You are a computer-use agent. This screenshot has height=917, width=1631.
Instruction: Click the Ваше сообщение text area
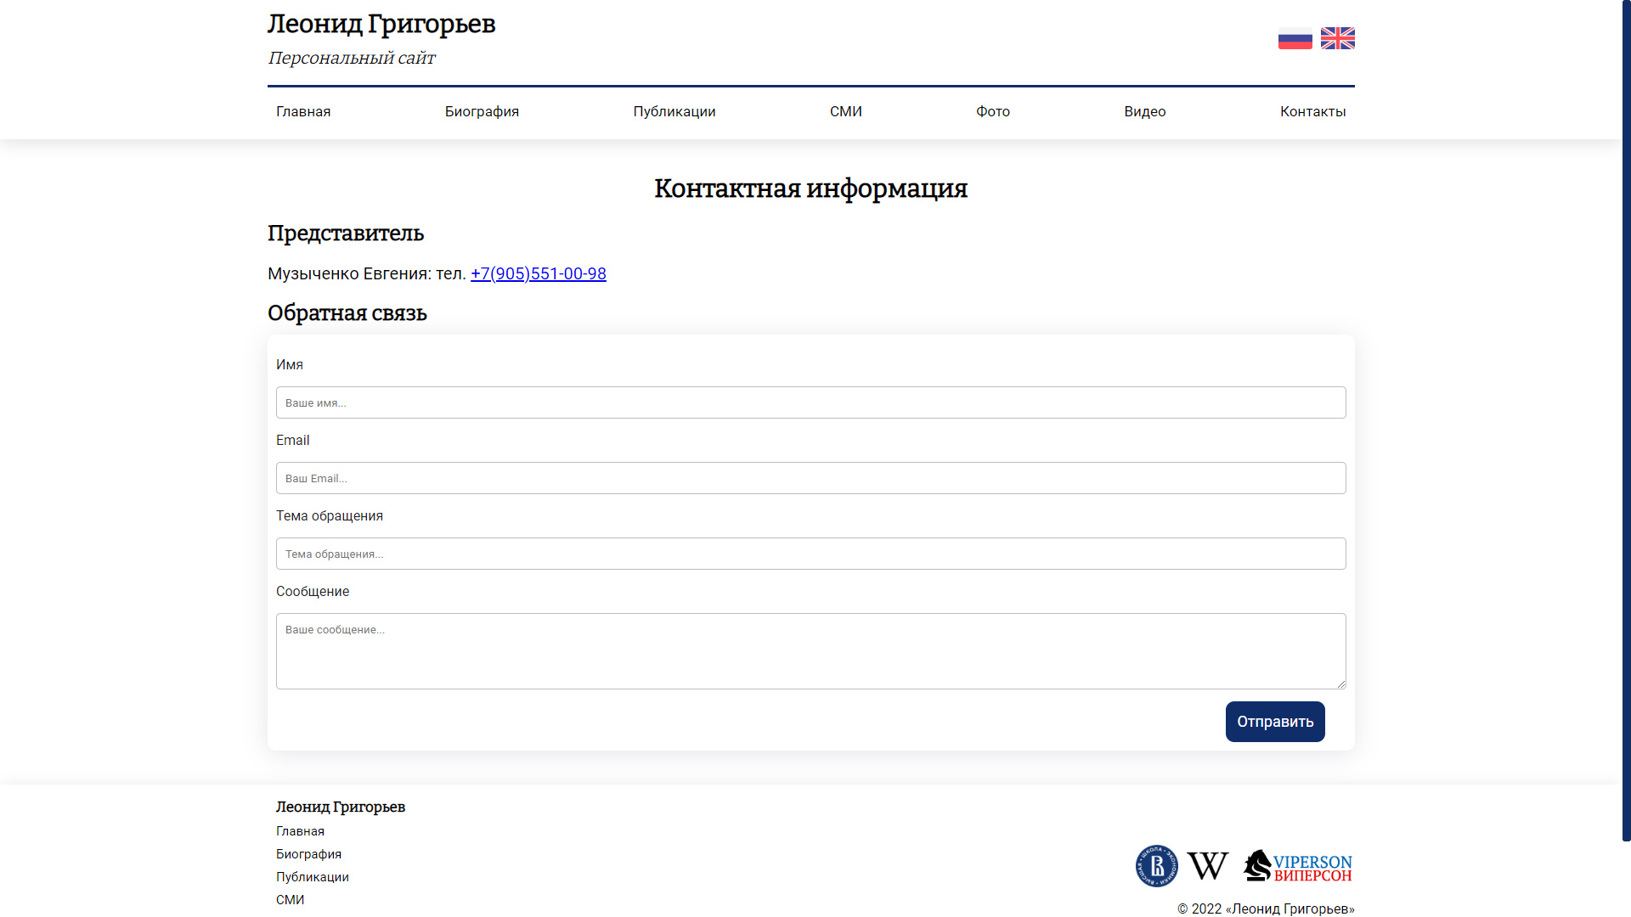pyautogui.click(x=811, y=651)
